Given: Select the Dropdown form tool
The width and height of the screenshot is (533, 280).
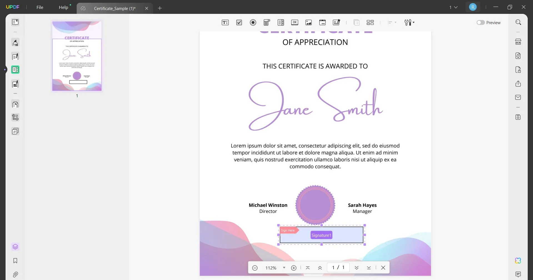Looking at the screenshot, I should 267,22.
